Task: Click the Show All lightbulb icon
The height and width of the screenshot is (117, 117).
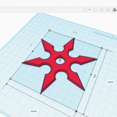Action: 85,10
